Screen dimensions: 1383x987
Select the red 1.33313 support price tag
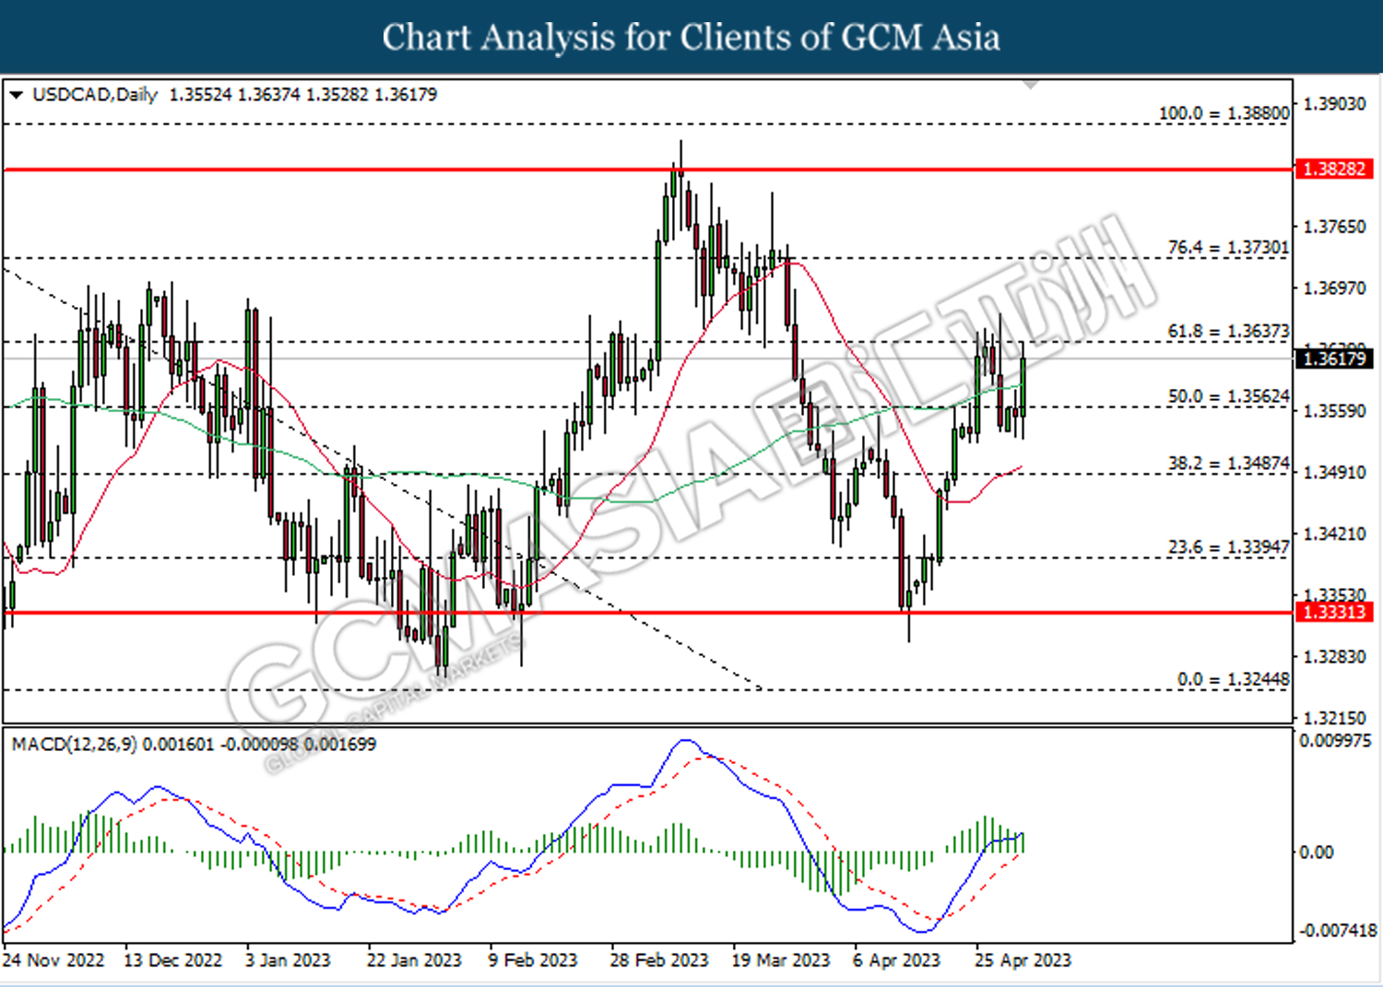point(1334,612)
